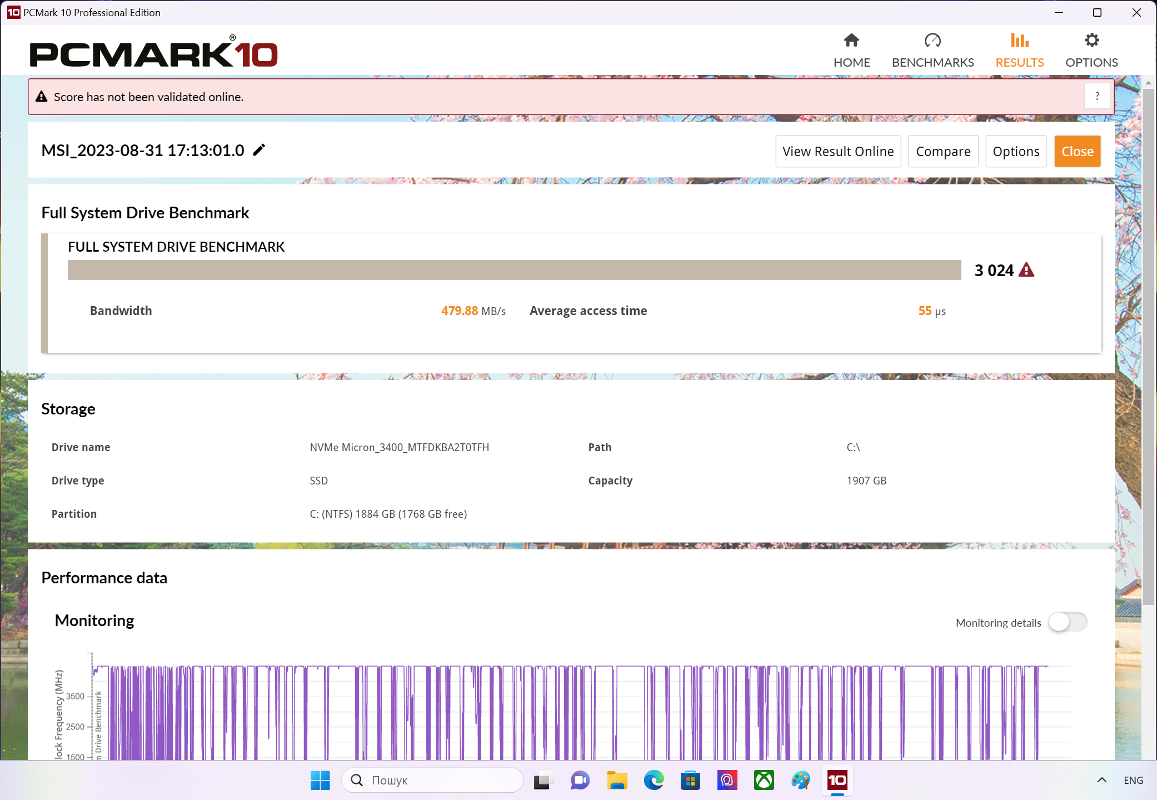Open Microsoft Edge from the taskbar
This screenshot has width=1157, height=800.
pyautogui.click(x=654, y=781)
